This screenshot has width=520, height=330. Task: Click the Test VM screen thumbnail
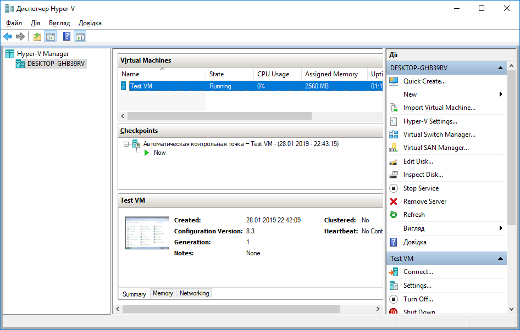click(x=147, y=233)
